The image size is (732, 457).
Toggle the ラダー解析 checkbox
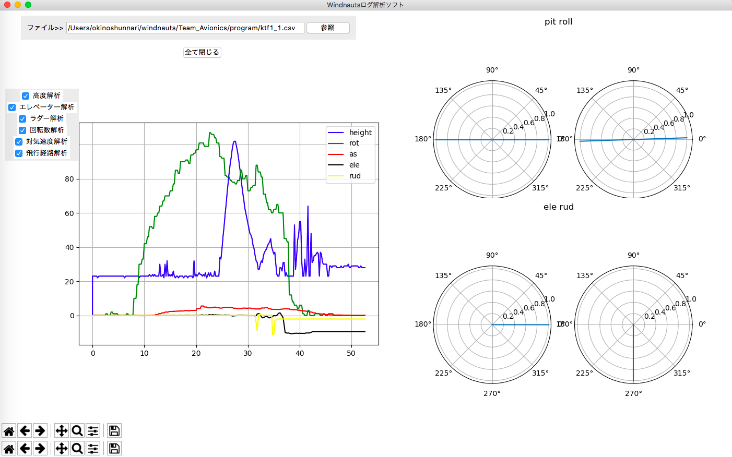[x=22, y=118]
